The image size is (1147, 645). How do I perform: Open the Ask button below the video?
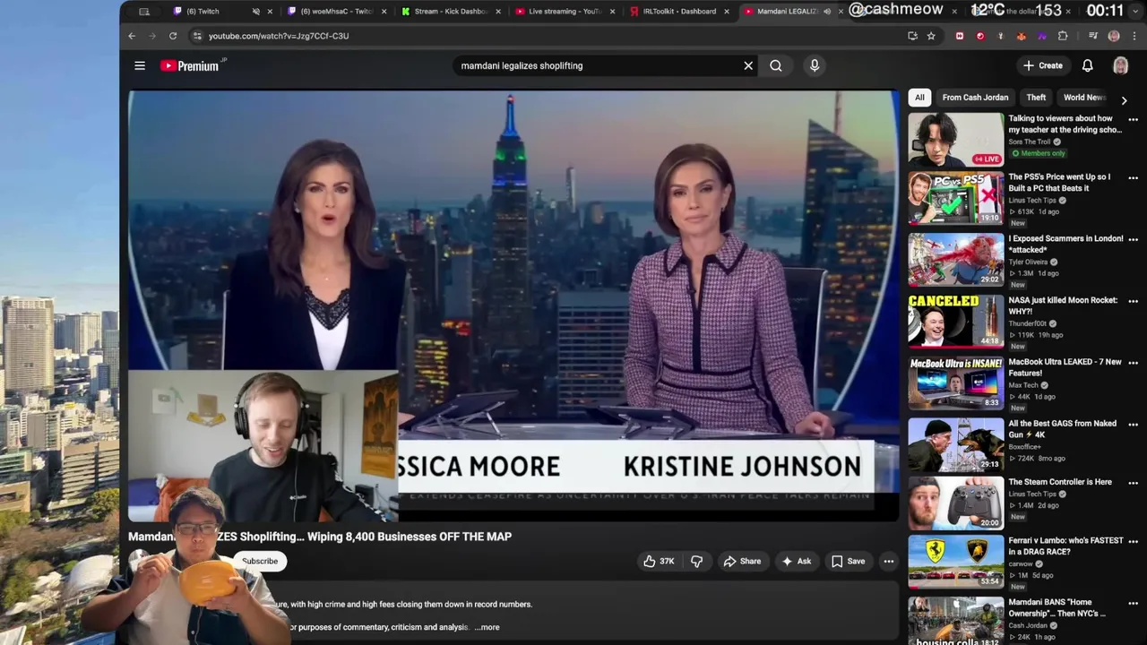point(796,561)
